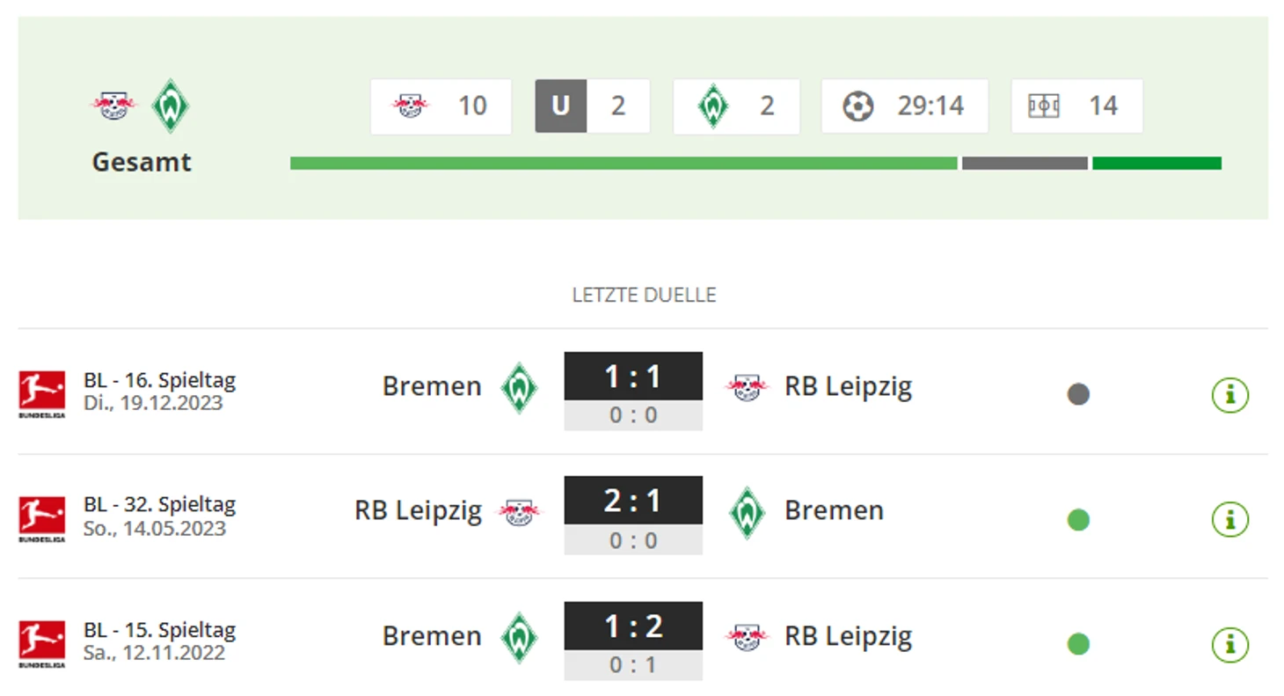Click the RB Leipzig 10 wins box
The height and width of the screenshot is (696, 1284).
(441, 106)
